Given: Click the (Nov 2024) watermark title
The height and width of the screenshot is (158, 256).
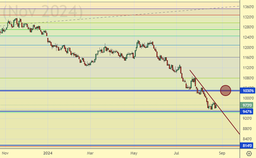Looking at the screenshot, I should point(42,11).
